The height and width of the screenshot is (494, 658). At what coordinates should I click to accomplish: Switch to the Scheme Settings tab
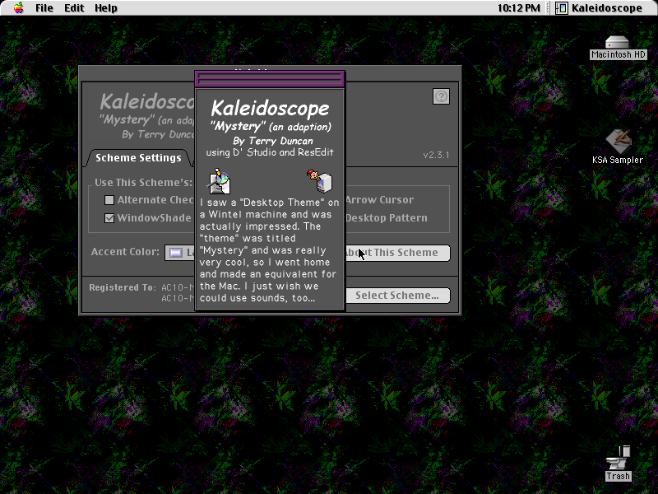coord(138,158)
